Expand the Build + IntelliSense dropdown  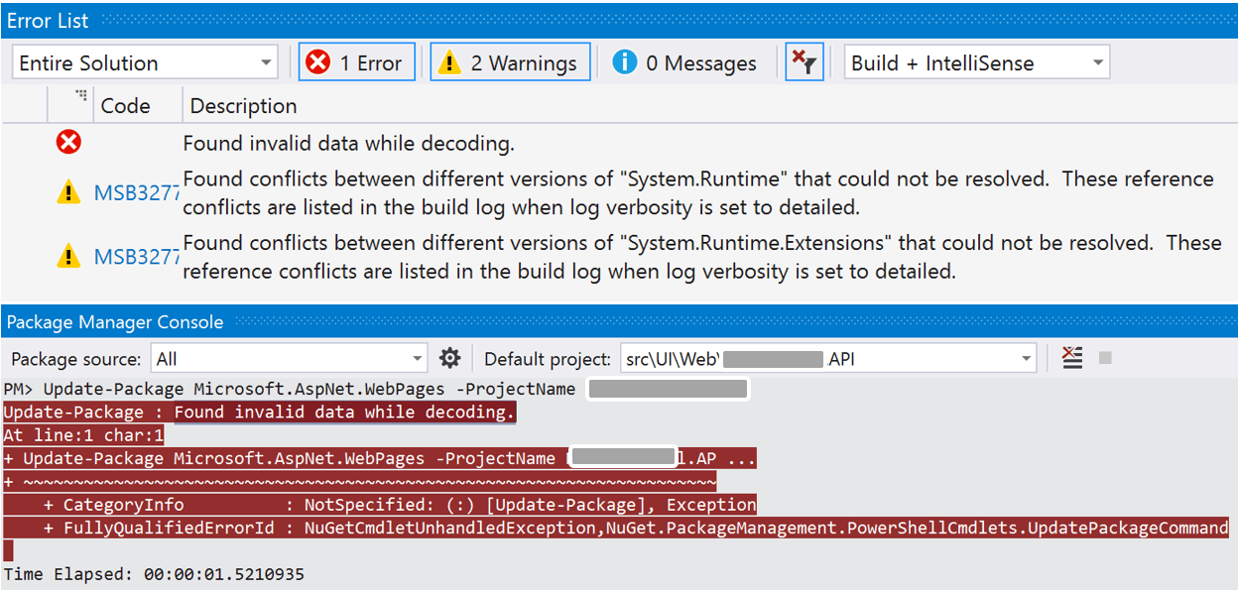click(x=976, y=62)
